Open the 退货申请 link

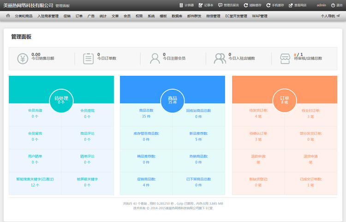[310, 156]
